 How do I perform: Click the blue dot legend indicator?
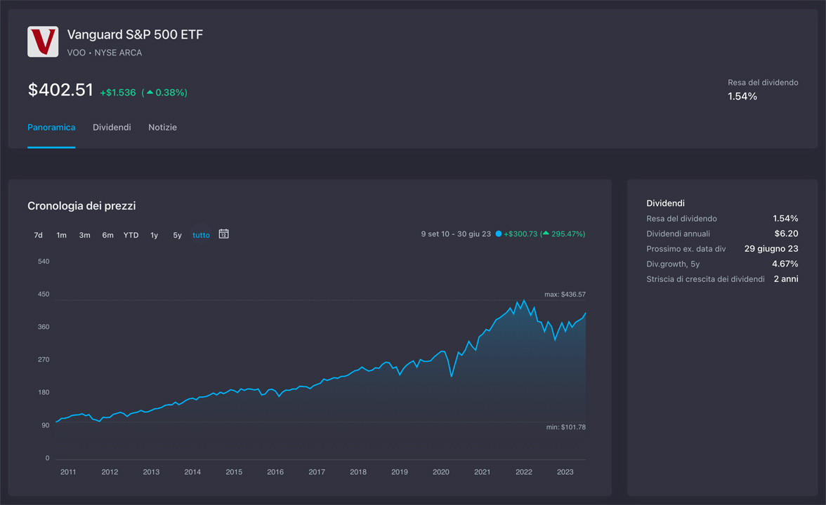(x=499, y=234)
